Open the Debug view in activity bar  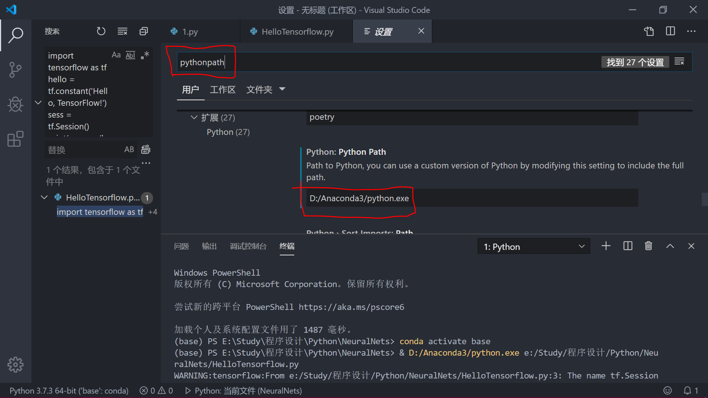15,104
